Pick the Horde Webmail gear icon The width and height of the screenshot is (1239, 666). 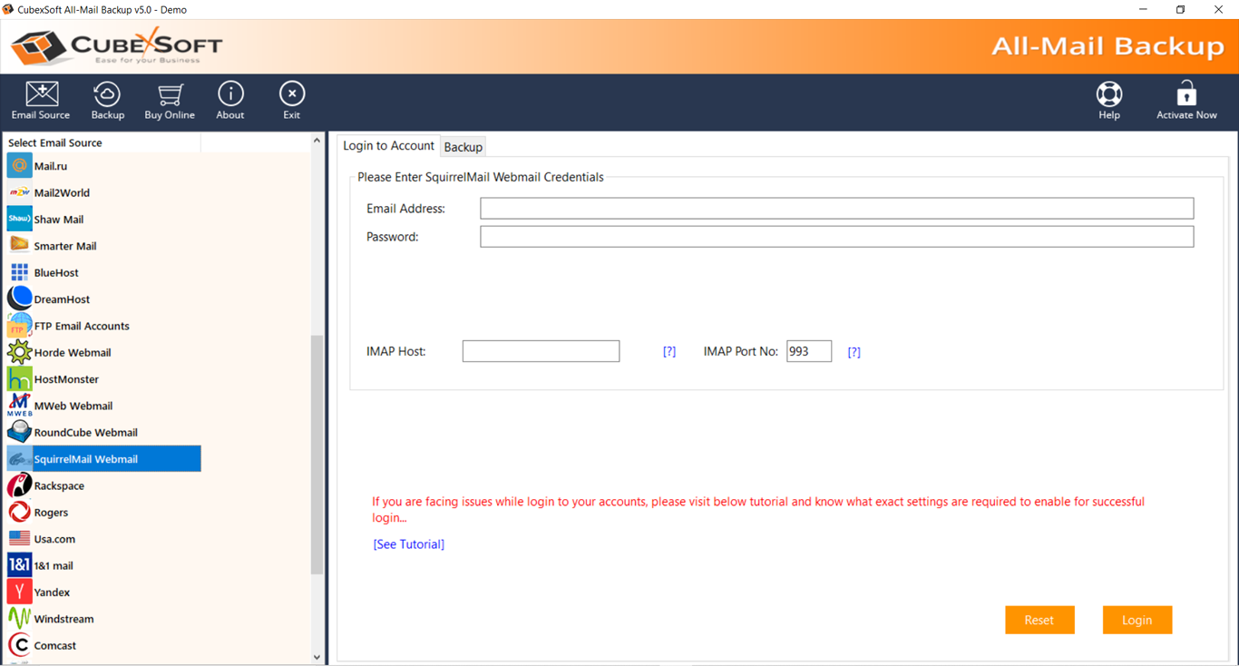point(19,352)
